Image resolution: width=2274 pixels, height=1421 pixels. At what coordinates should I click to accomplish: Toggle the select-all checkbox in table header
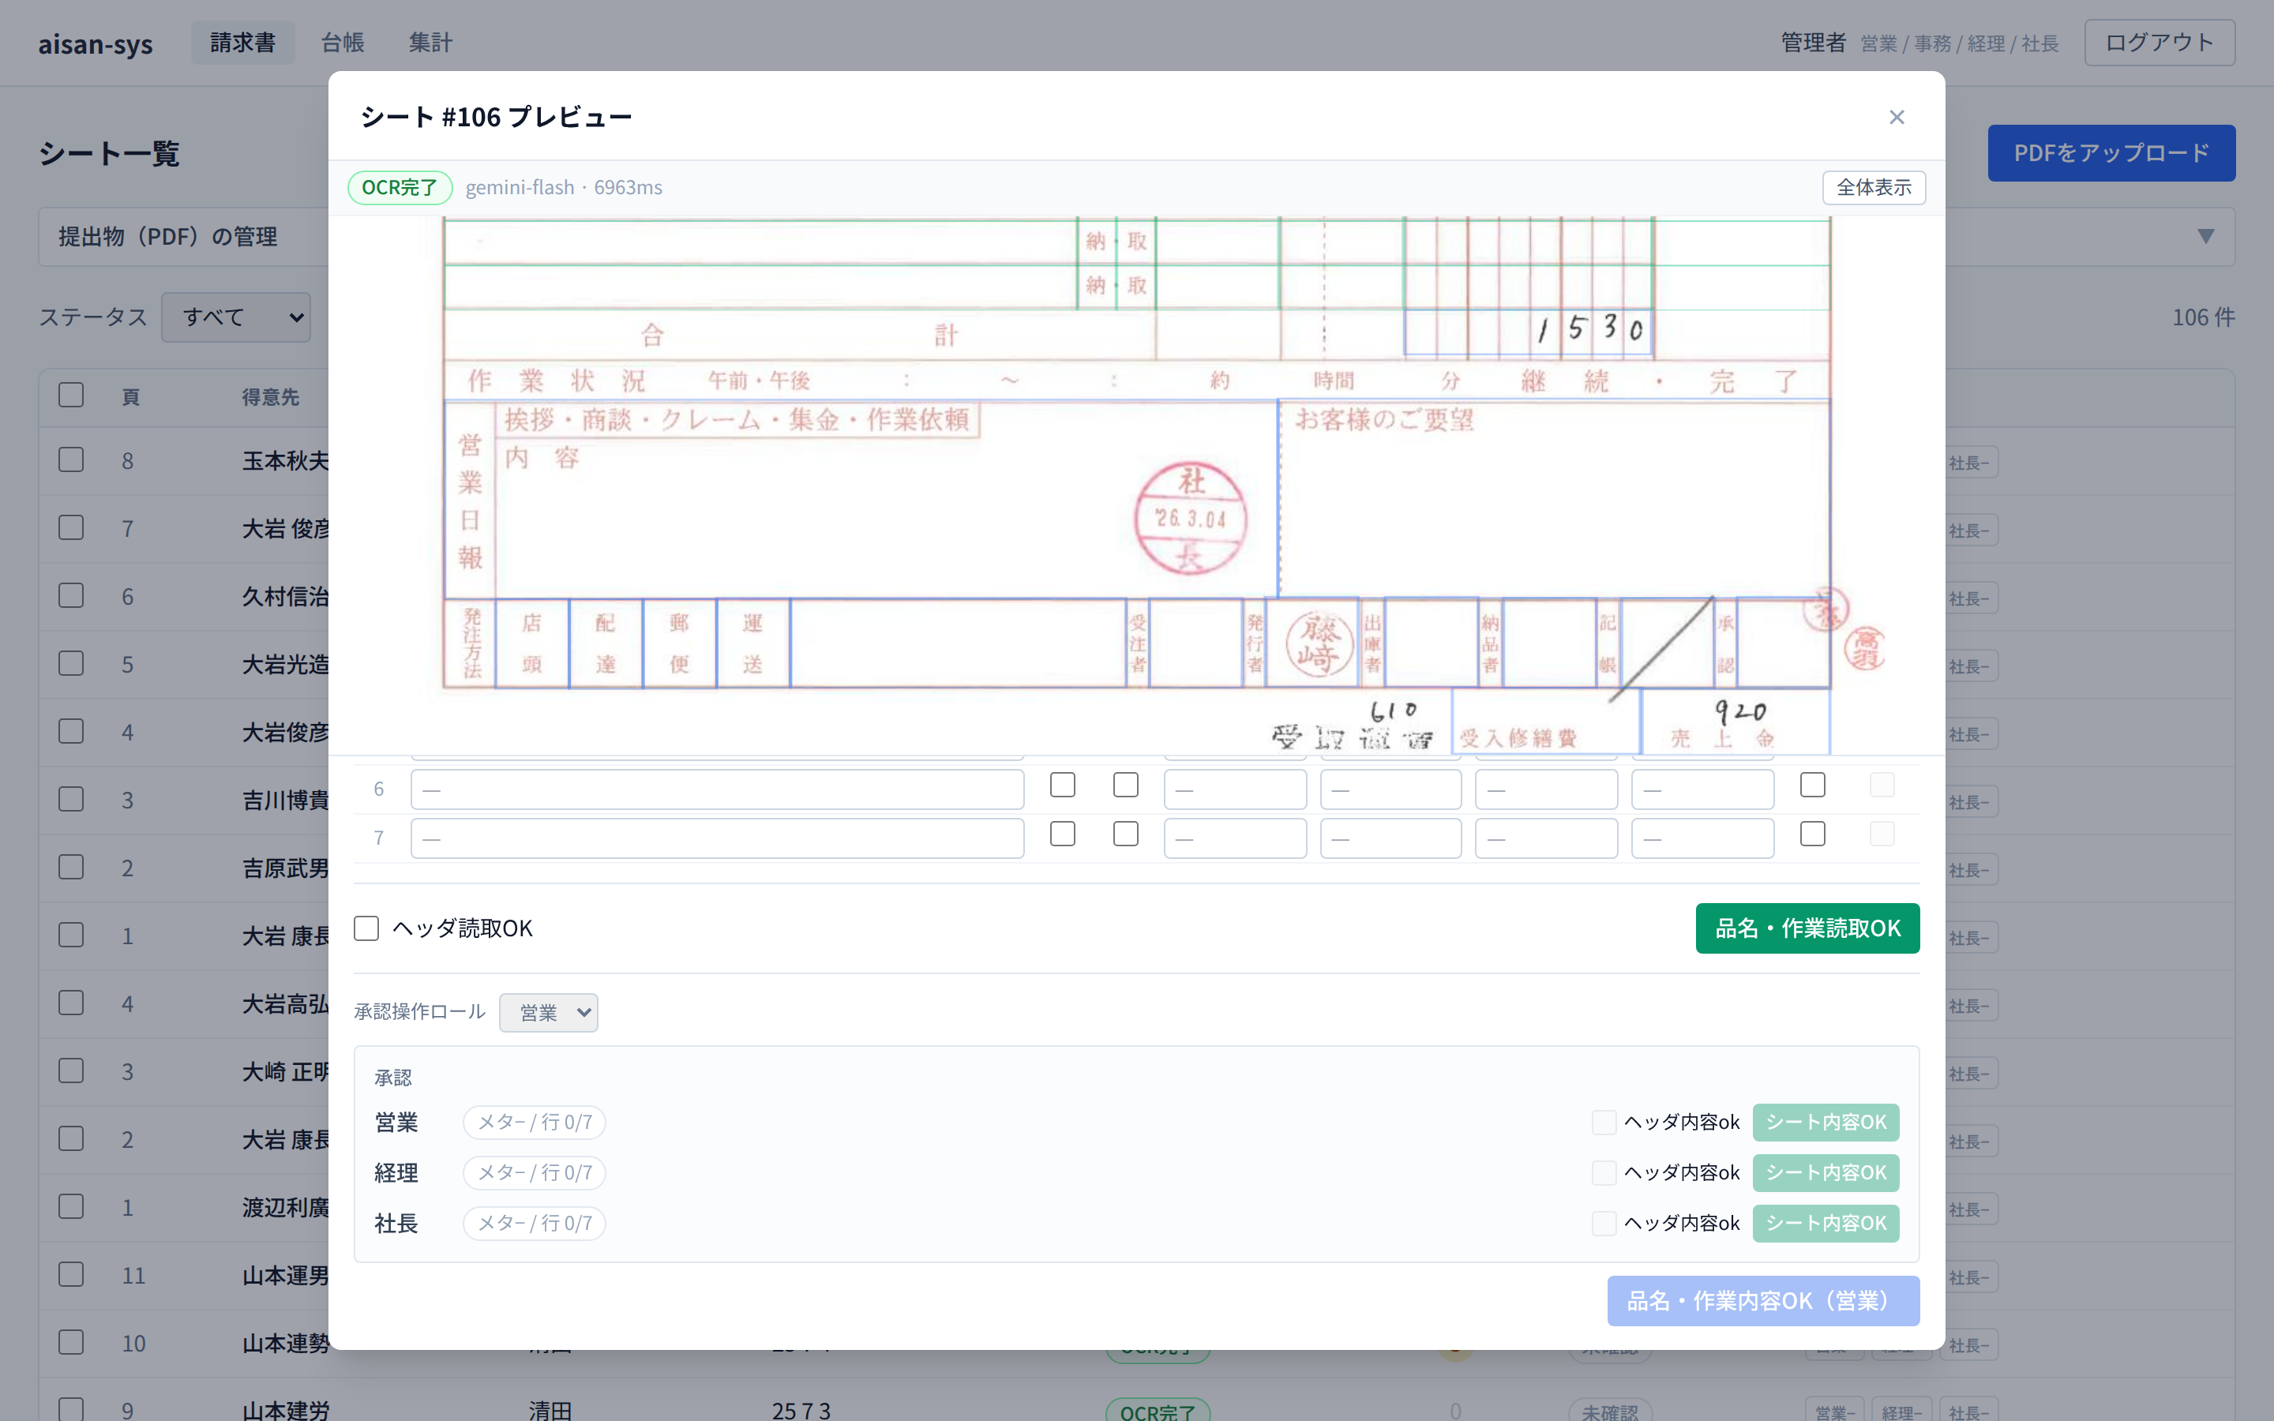71,395
